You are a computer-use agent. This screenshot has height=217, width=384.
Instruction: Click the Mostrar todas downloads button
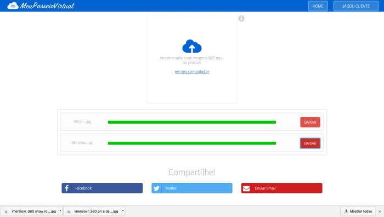point(358,211)
